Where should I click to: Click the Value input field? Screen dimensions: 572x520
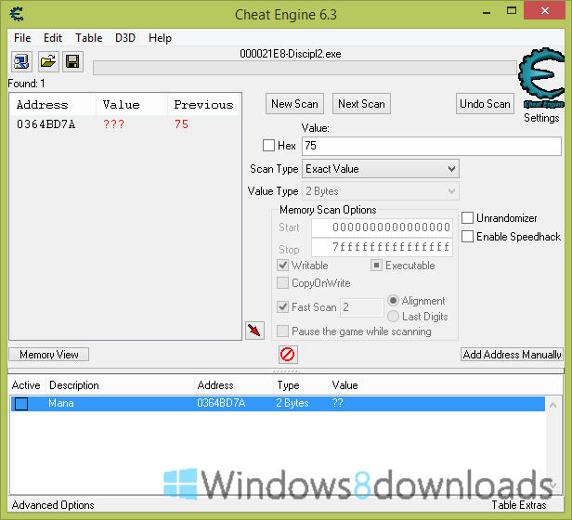432,146
